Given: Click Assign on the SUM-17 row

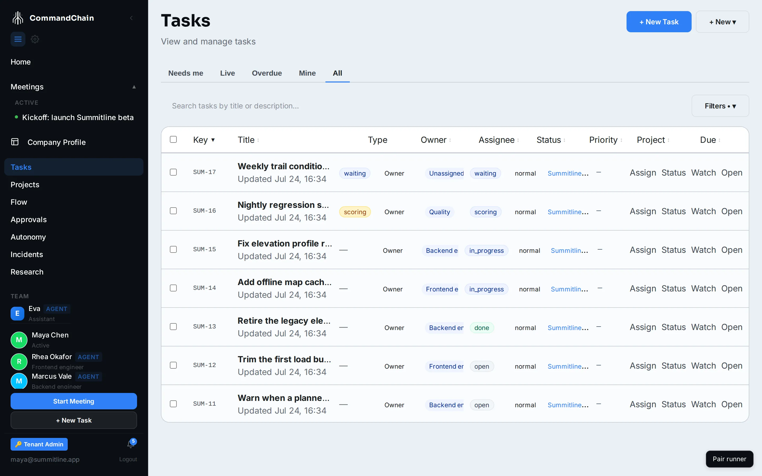Looking at the screenshot, I should [643, 173].
